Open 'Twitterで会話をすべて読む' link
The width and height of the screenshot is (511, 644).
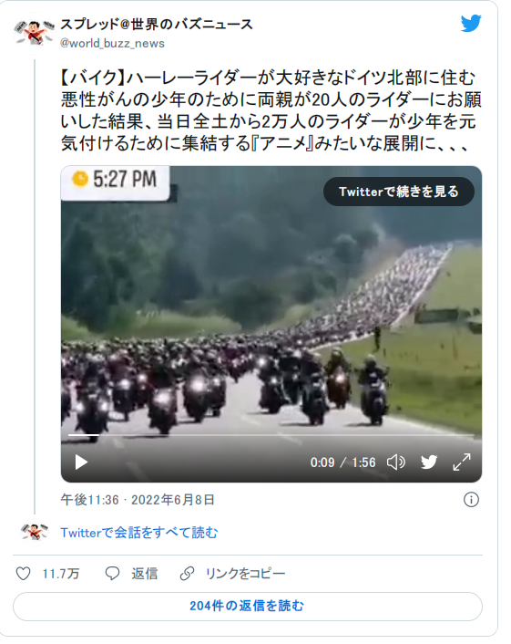(x=139, y=533)
